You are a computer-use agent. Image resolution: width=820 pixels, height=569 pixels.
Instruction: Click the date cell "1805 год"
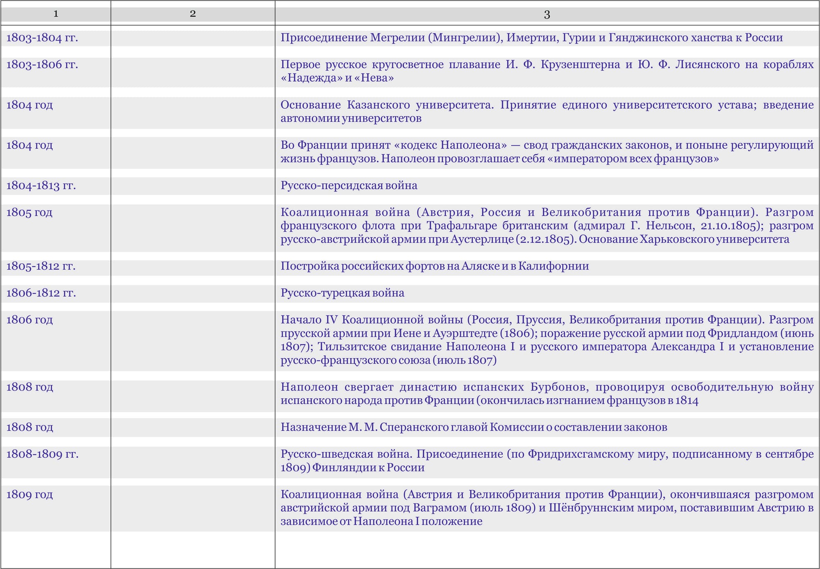click(30, 212)
